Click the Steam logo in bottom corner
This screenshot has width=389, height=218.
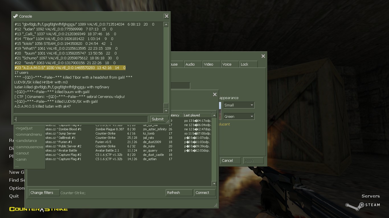(362, 205)
